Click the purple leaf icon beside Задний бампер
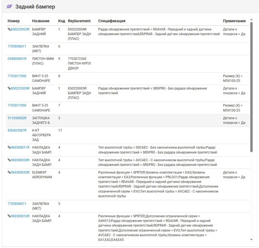Screen dimensions: 259x248 click(9, 7)
